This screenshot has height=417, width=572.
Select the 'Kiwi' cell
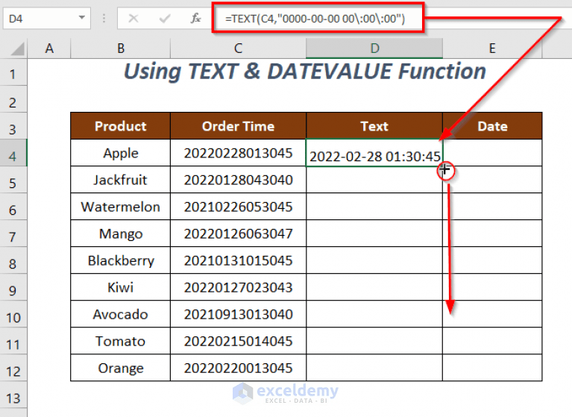(120, 287)
